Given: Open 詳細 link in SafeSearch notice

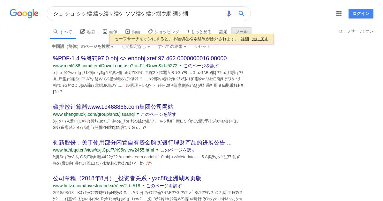Looking at the screenshot, I should 245,39.
